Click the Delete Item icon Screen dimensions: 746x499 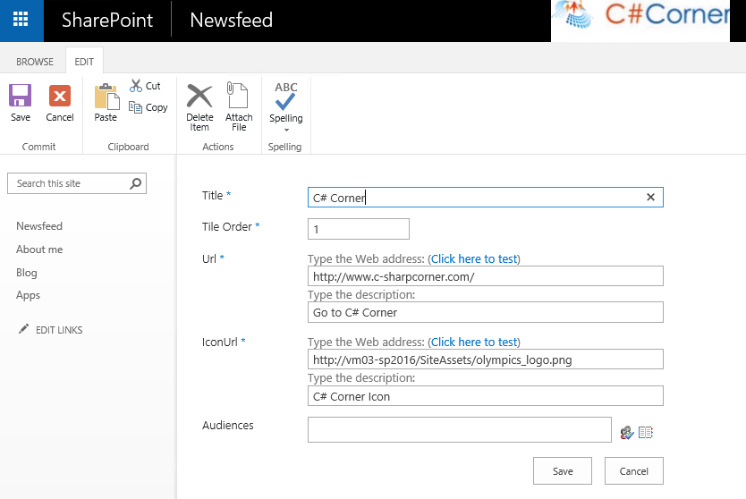[199, 97]
